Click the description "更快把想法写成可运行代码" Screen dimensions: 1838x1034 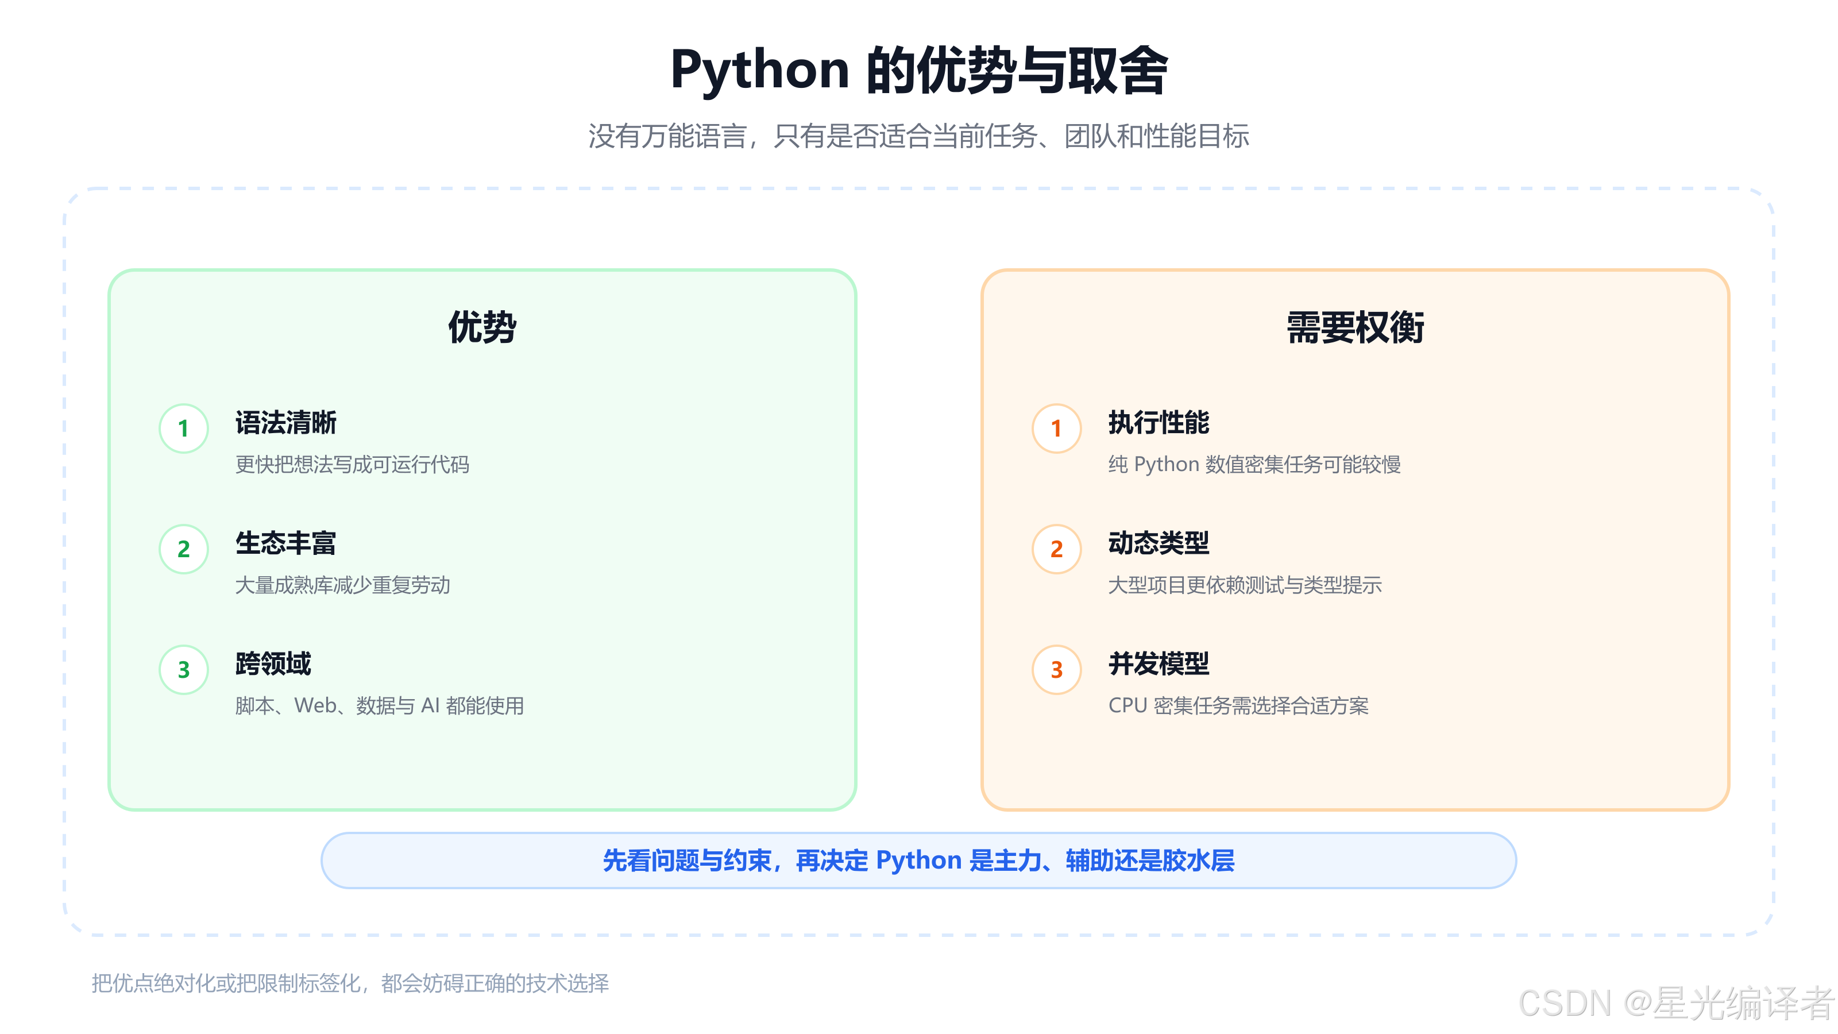(353, 465)
